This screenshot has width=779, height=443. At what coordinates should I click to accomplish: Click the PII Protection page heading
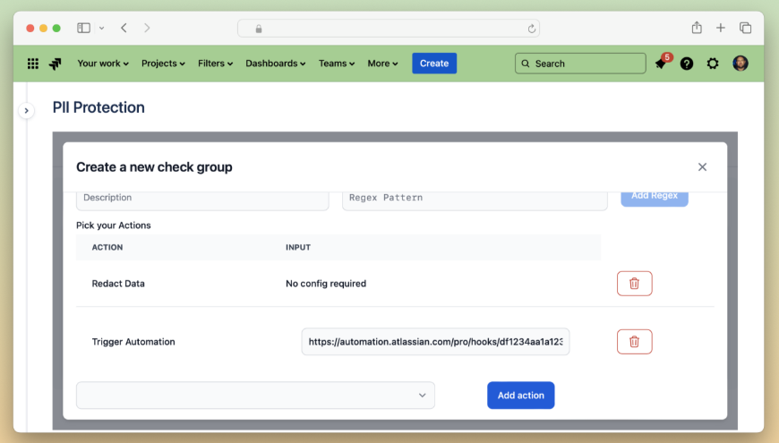(x=98, y=107)
